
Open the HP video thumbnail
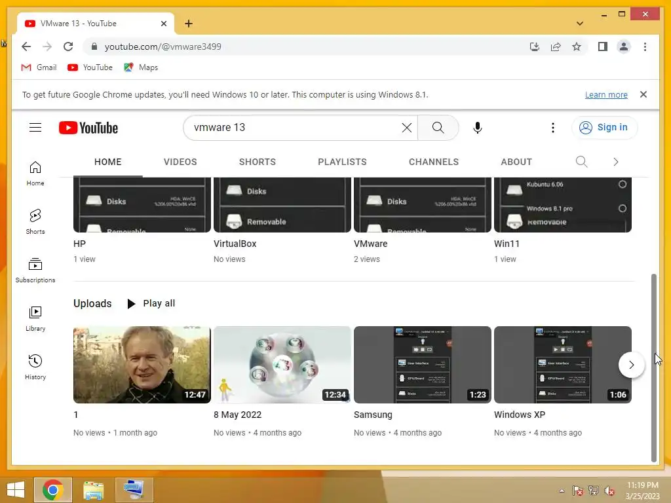point(142,205)
